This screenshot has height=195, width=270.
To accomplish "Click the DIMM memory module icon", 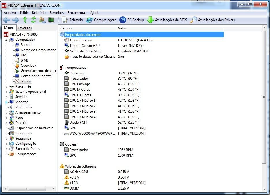I will pyautogui.click(x=67, y=188).
